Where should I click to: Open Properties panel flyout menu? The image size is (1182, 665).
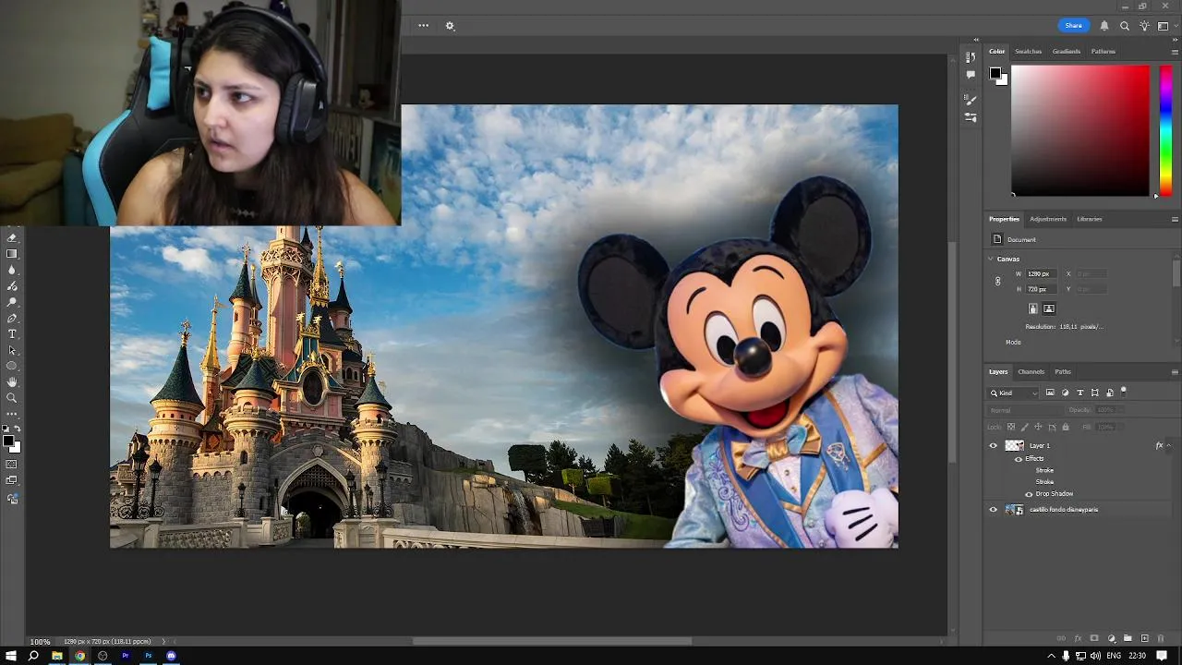coord(1175,219)
